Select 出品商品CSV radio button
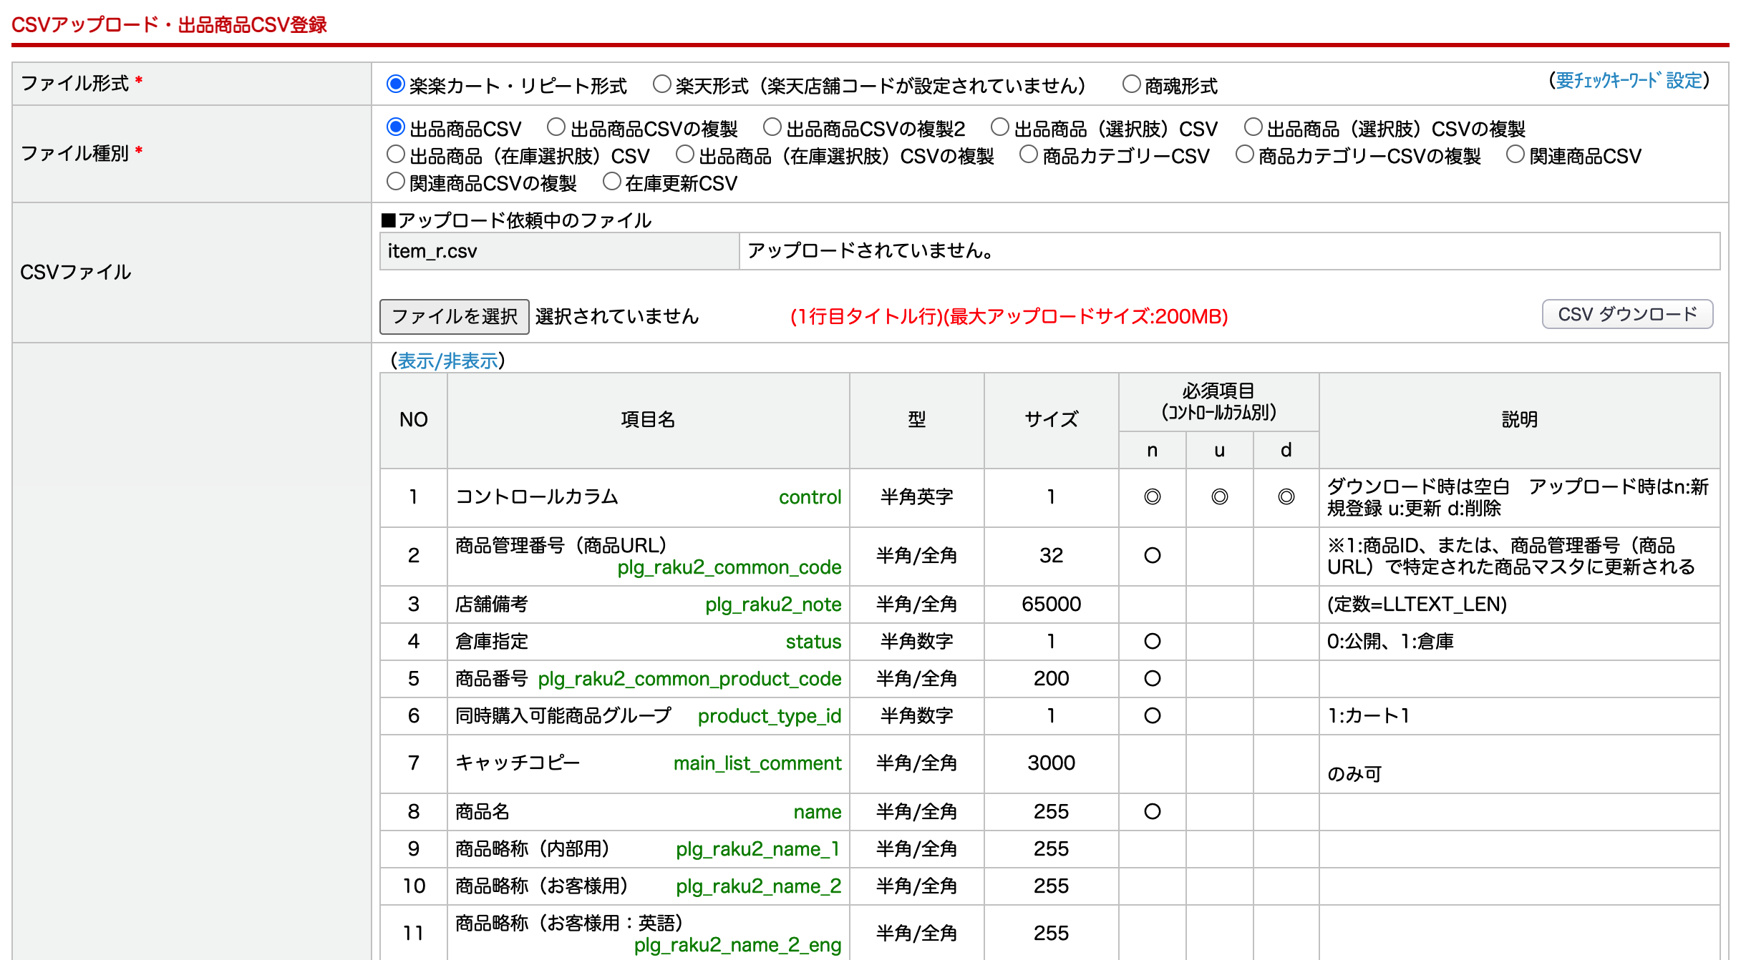 [396, 127]
